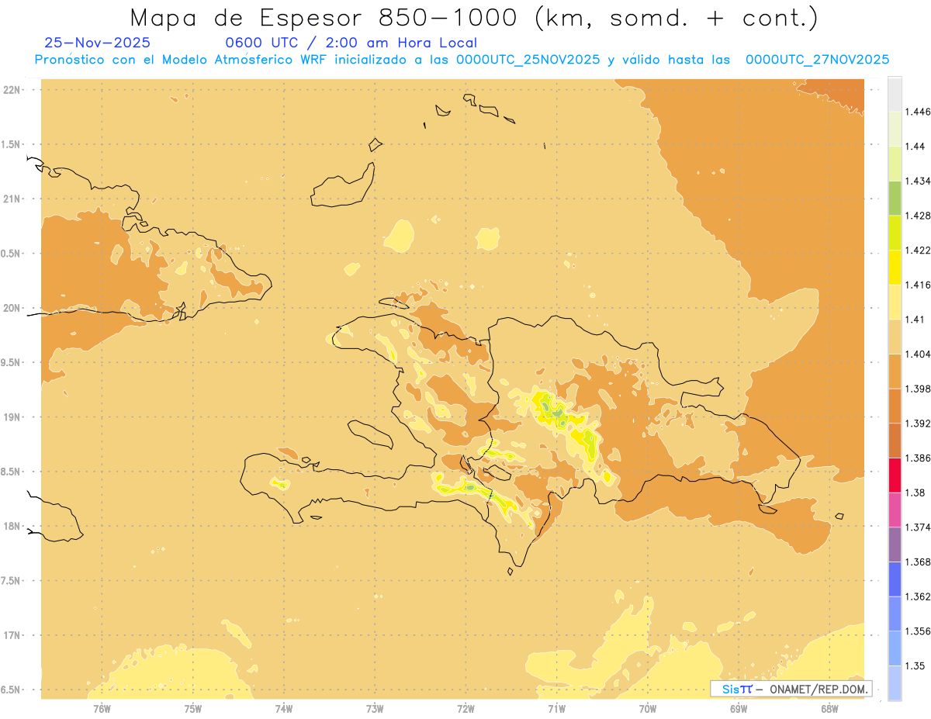Click the '72W' longitude axis label

[x=465, y=709]
